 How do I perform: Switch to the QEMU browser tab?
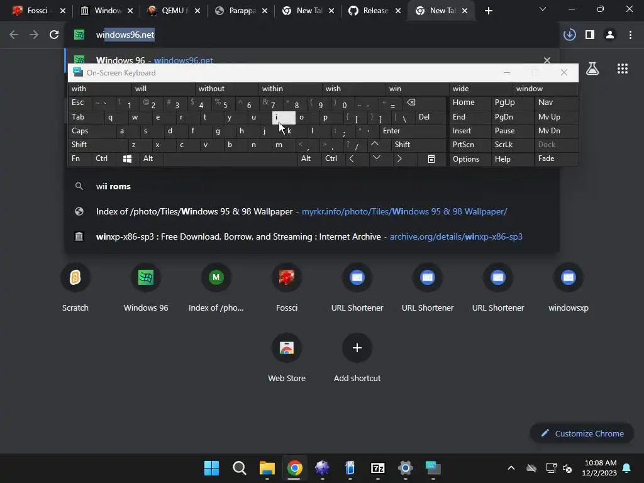(x=172, y=11)
